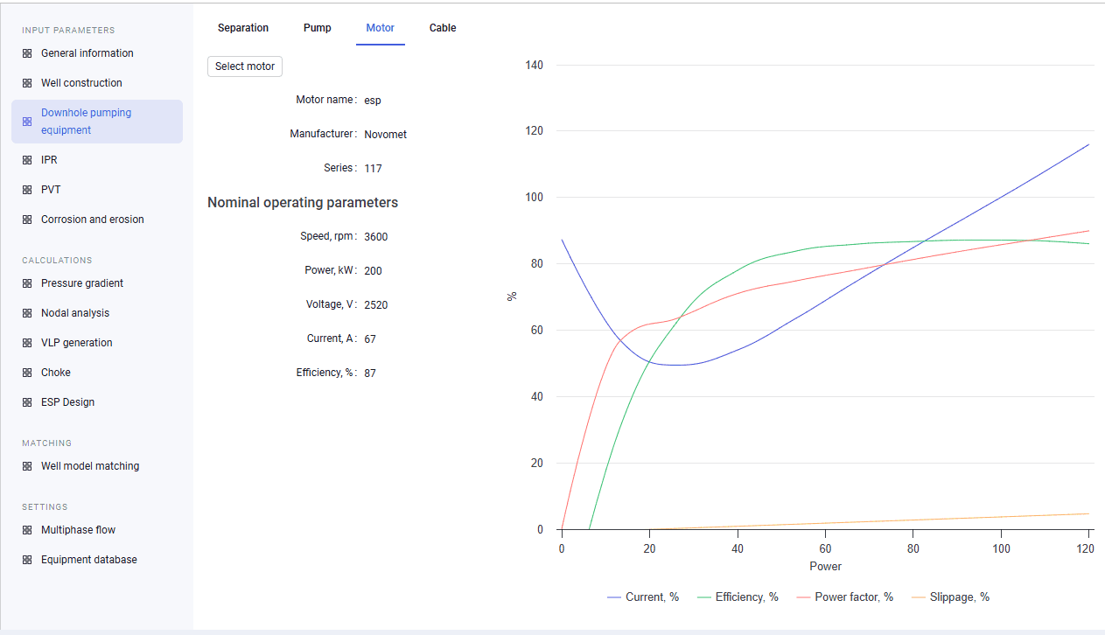The height and width of the screenshot is (635, 1105).
Task: Click the efficiency value '87'
Action: pyautogui.click(x=370, y=373)
